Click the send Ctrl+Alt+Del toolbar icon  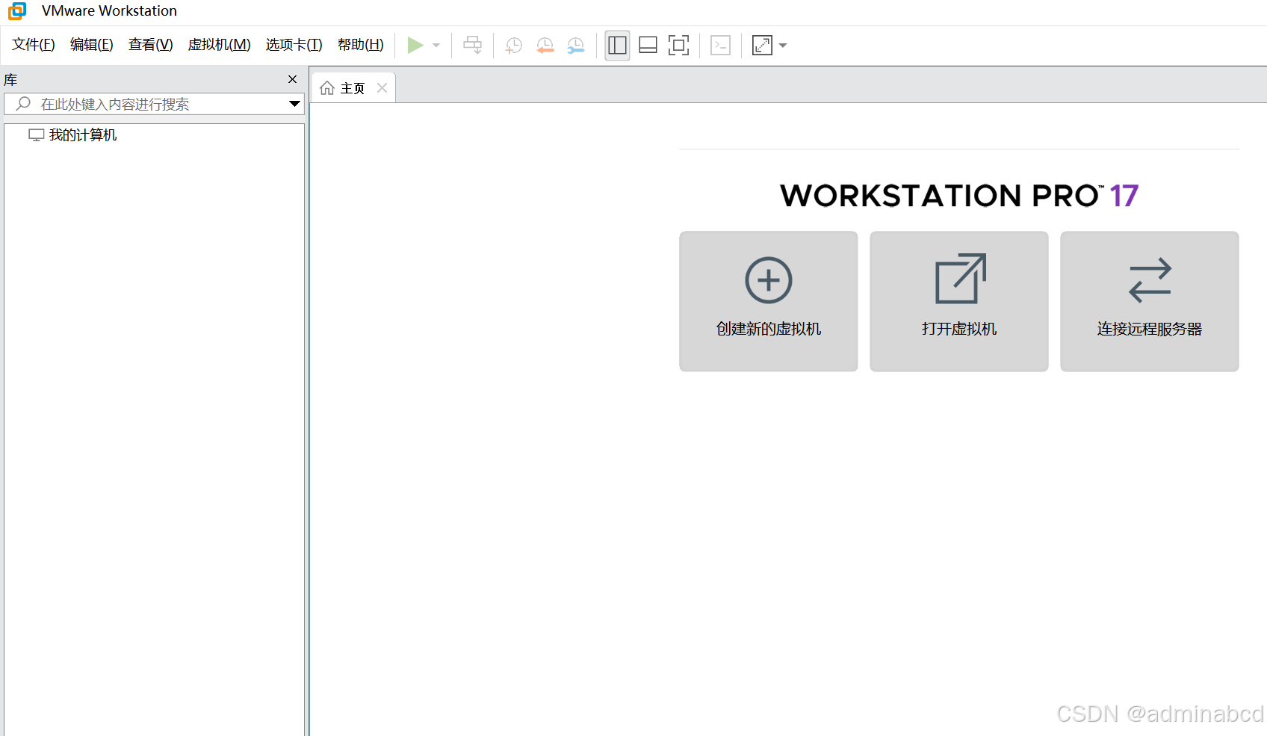pyautogui.click(x=473, y=46)
